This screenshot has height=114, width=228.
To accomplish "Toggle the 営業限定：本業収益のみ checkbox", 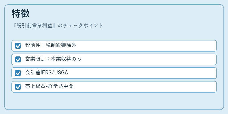I will [18, 60].
